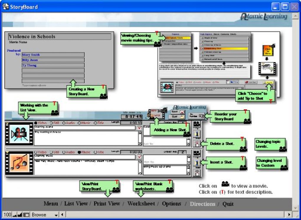Image resolution: width=301 pixels, height=220 pixels.
Task: Play movie for Changing level to Custom
Action: click(x=284, y=167)
